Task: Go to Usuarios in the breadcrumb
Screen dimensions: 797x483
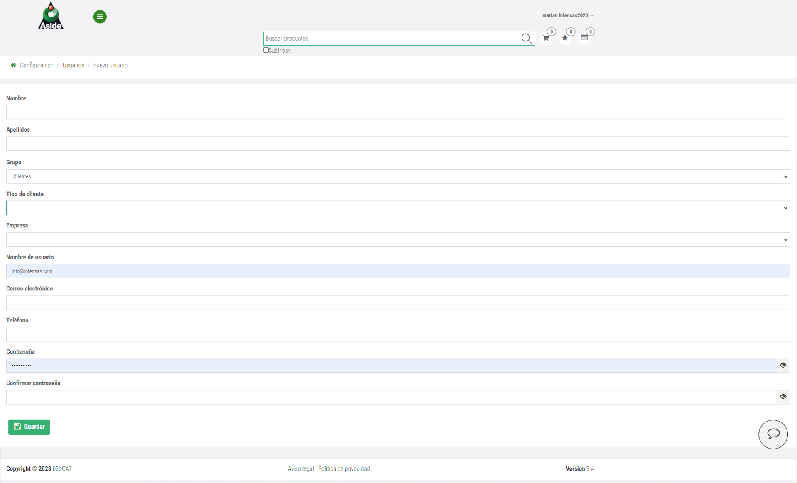Action: tap(73, 65)
